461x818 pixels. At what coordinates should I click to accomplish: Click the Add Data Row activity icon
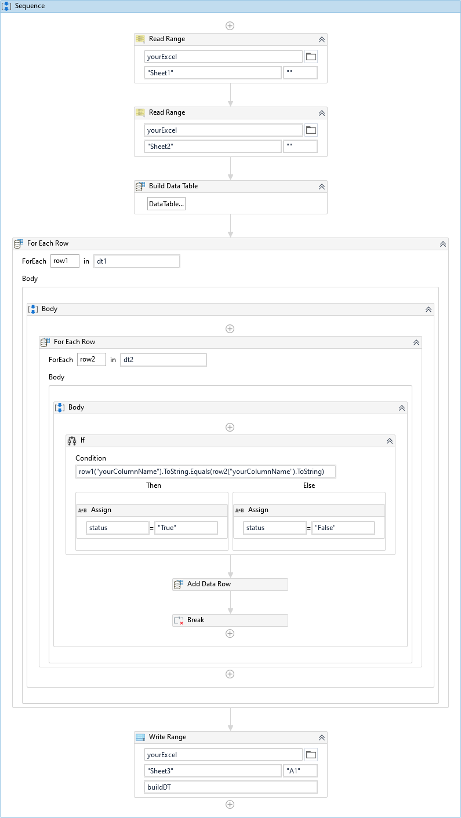point(179,585)
